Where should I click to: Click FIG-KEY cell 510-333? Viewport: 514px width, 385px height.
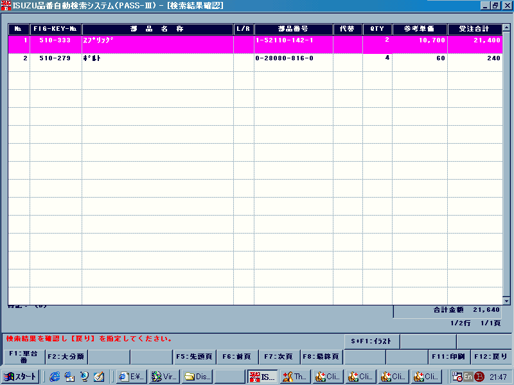(55, 40)
